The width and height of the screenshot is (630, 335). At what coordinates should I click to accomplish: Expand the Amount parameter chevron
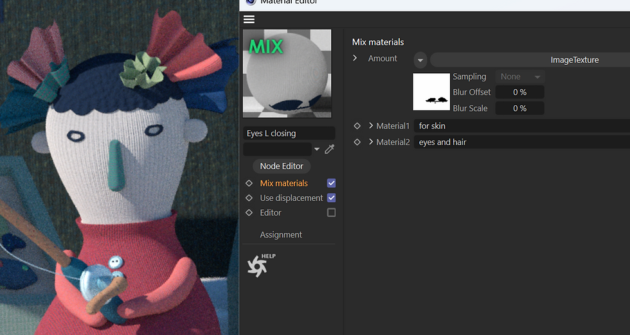point(355,58)
